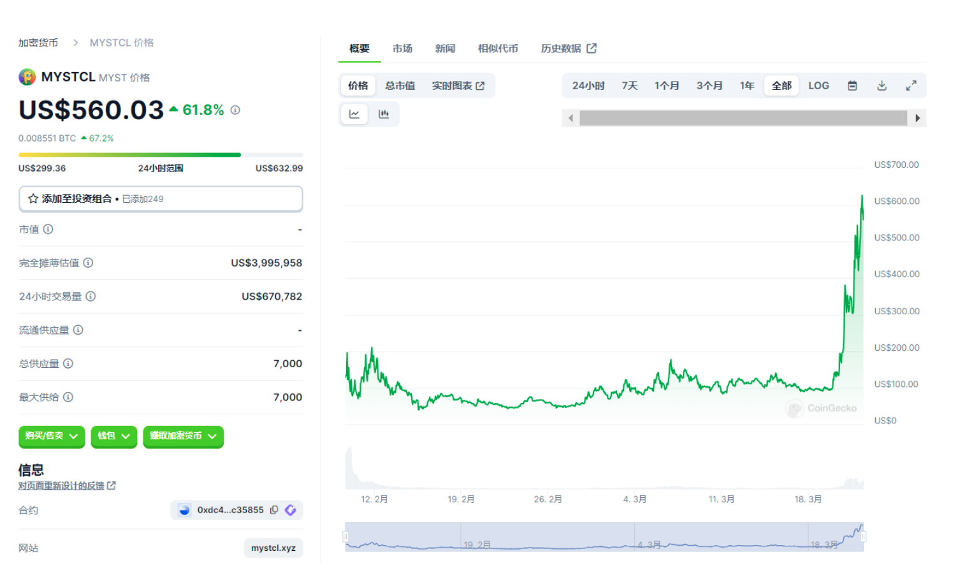960x584 pixels.
Task: Click the 0xdc4...c35855 contract address
Action: 231,510
